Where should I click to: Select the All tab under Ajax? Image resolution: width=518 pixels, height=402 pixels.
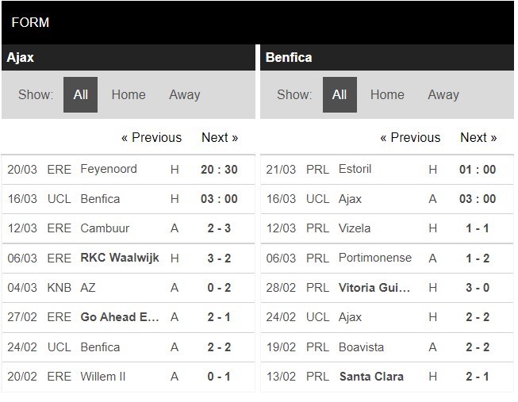click(x=80, y=95)
